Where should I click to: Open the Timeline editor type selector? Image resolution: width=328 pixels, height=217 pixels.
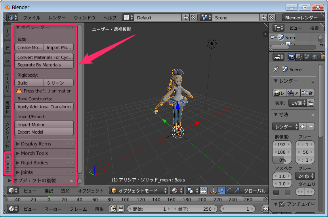pyautogui.click(x=13, y=209)
